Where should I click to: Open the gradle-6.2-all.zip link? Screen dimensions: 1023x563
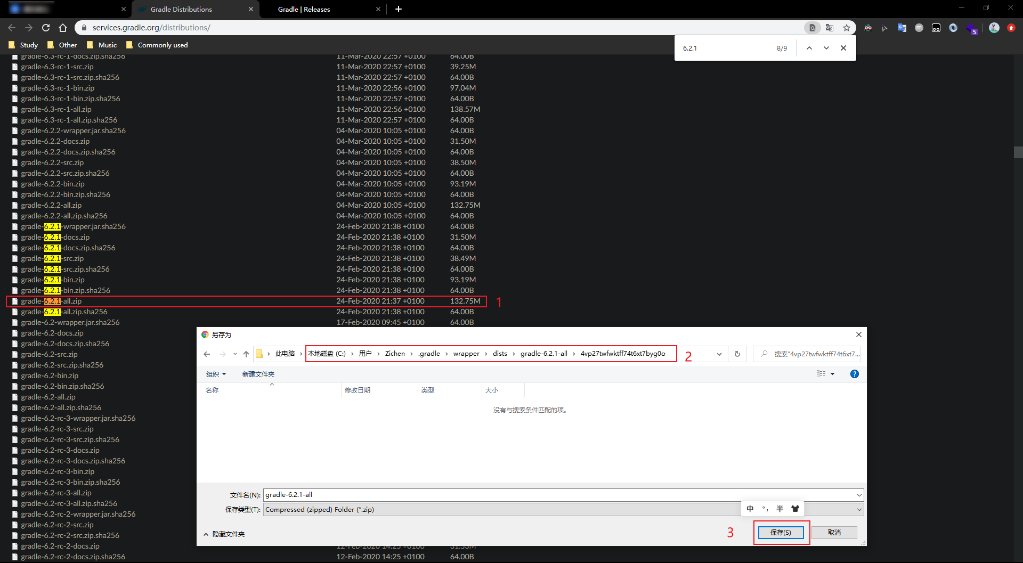click(48, 397)
